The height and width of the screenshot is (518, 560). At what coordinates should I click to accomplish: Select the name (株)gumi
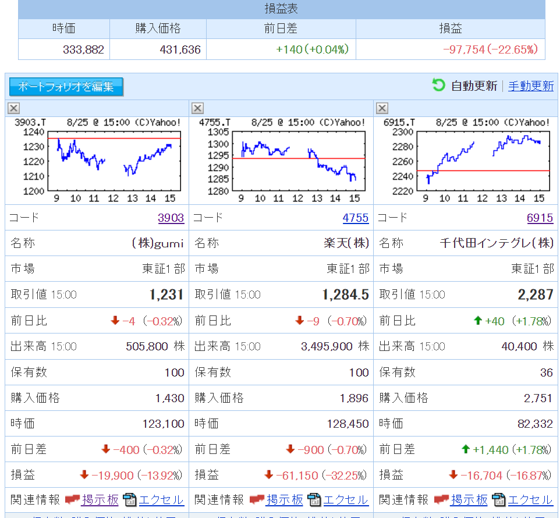158,243
